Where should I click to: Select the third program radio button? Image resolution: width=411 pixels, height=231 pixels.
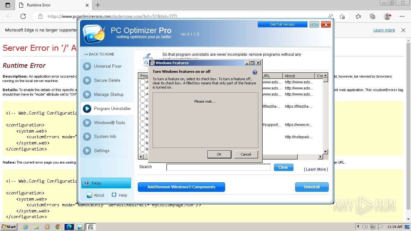pos(143,94)
